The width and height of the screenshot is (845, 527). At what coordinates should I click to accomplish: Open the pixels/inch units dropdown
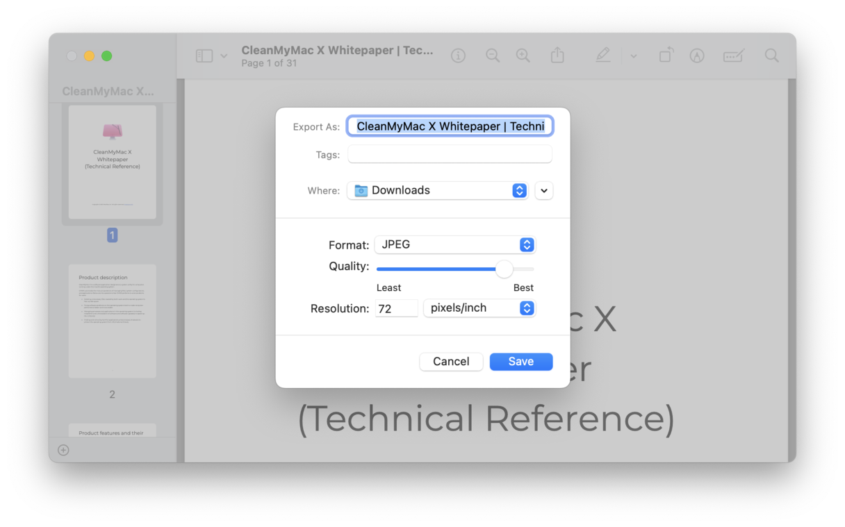pyautogui.click(x=479, y=308)
